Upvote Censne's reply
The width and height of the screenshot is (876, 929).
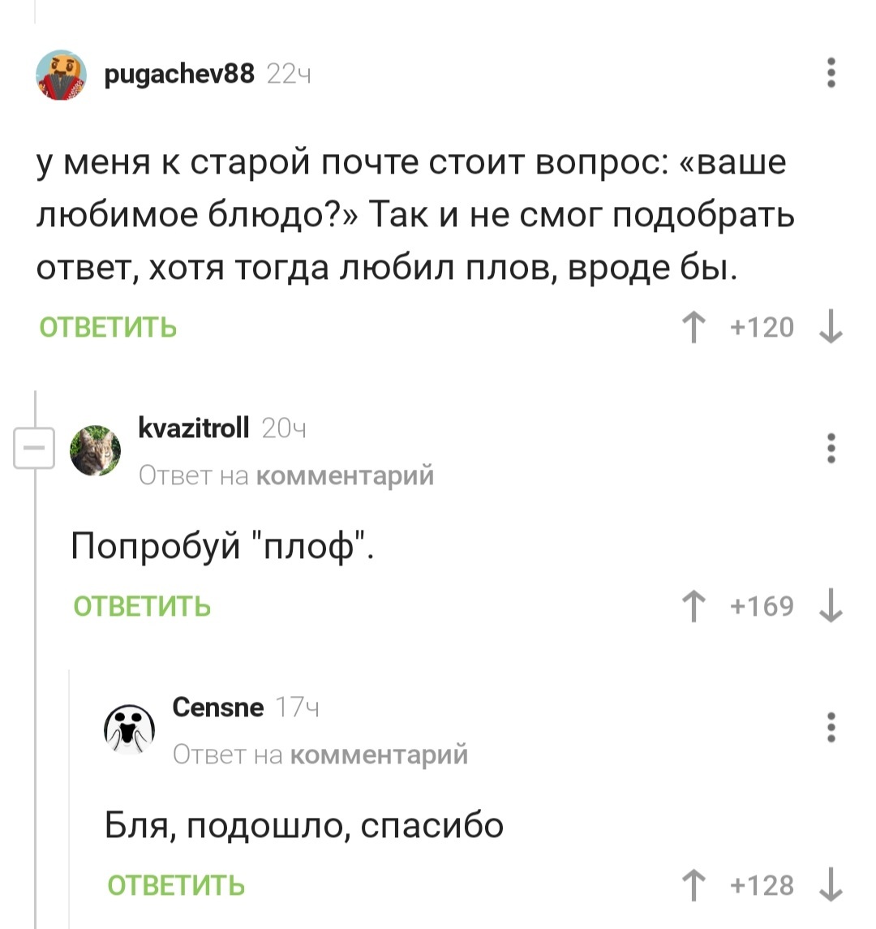(693, 885)
